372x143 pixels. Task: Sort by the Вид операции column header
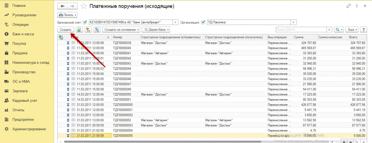[279, 37]
